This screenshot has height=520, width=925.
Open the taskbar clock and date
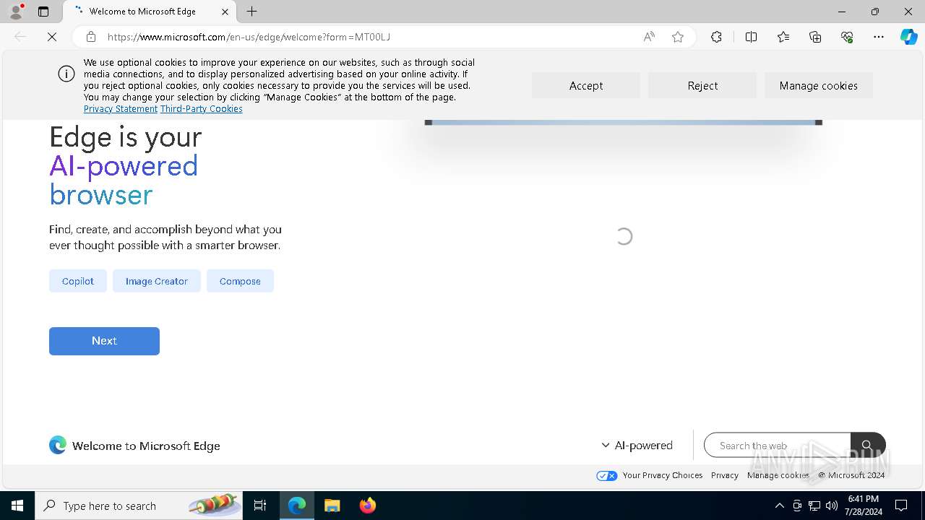(863, 506)
